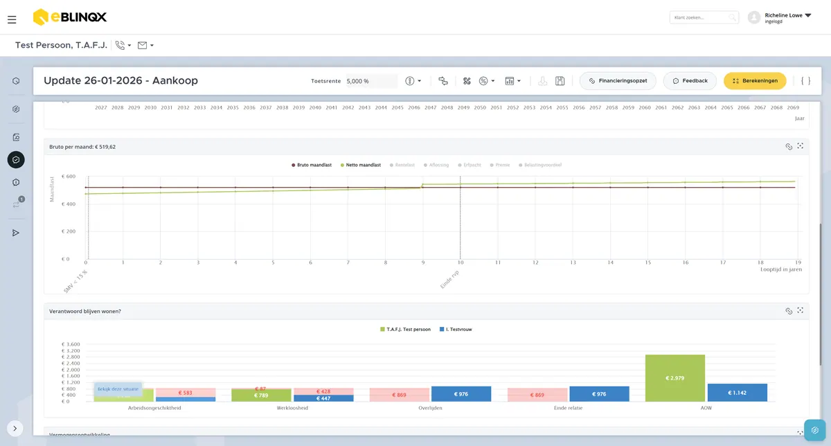Click the eBlinqx logo
The image size is (831, 446).
(69, 17)
